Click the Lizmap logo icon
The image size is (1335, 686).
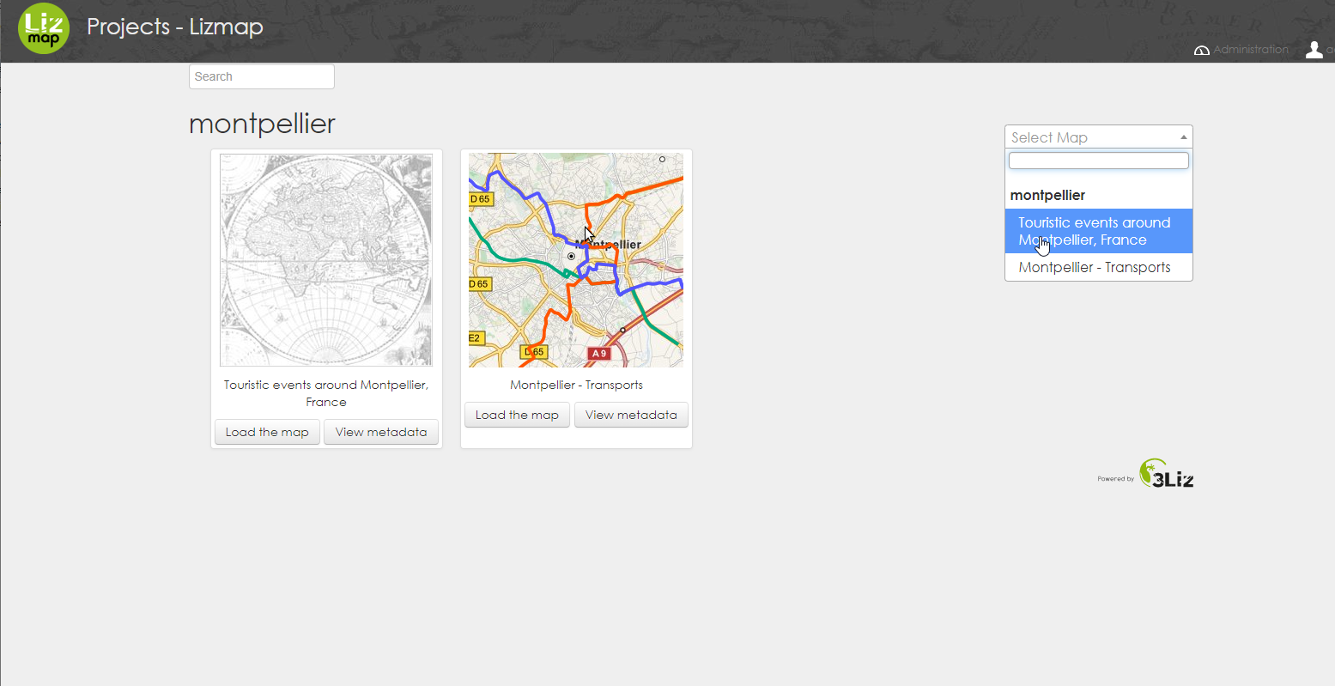[x=44, y=28]
